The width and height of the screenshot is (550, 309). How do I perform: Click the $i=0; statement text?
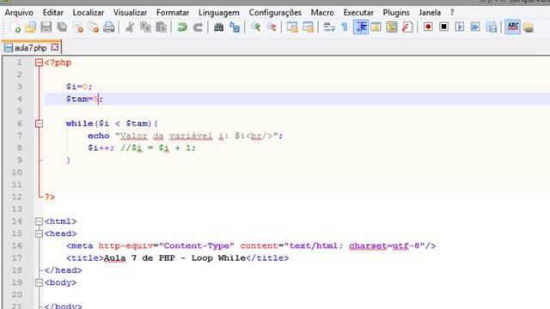pyautogui.click(x=79, y=87)
